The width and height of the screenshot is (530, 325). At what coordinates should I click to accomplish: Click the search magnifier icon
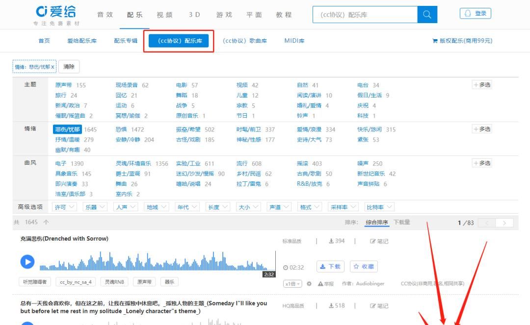[426, 14]
